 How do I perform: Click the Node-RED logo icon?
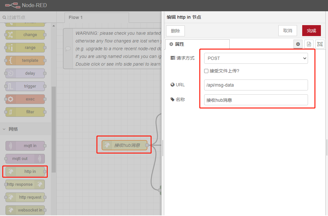[13, 5]
